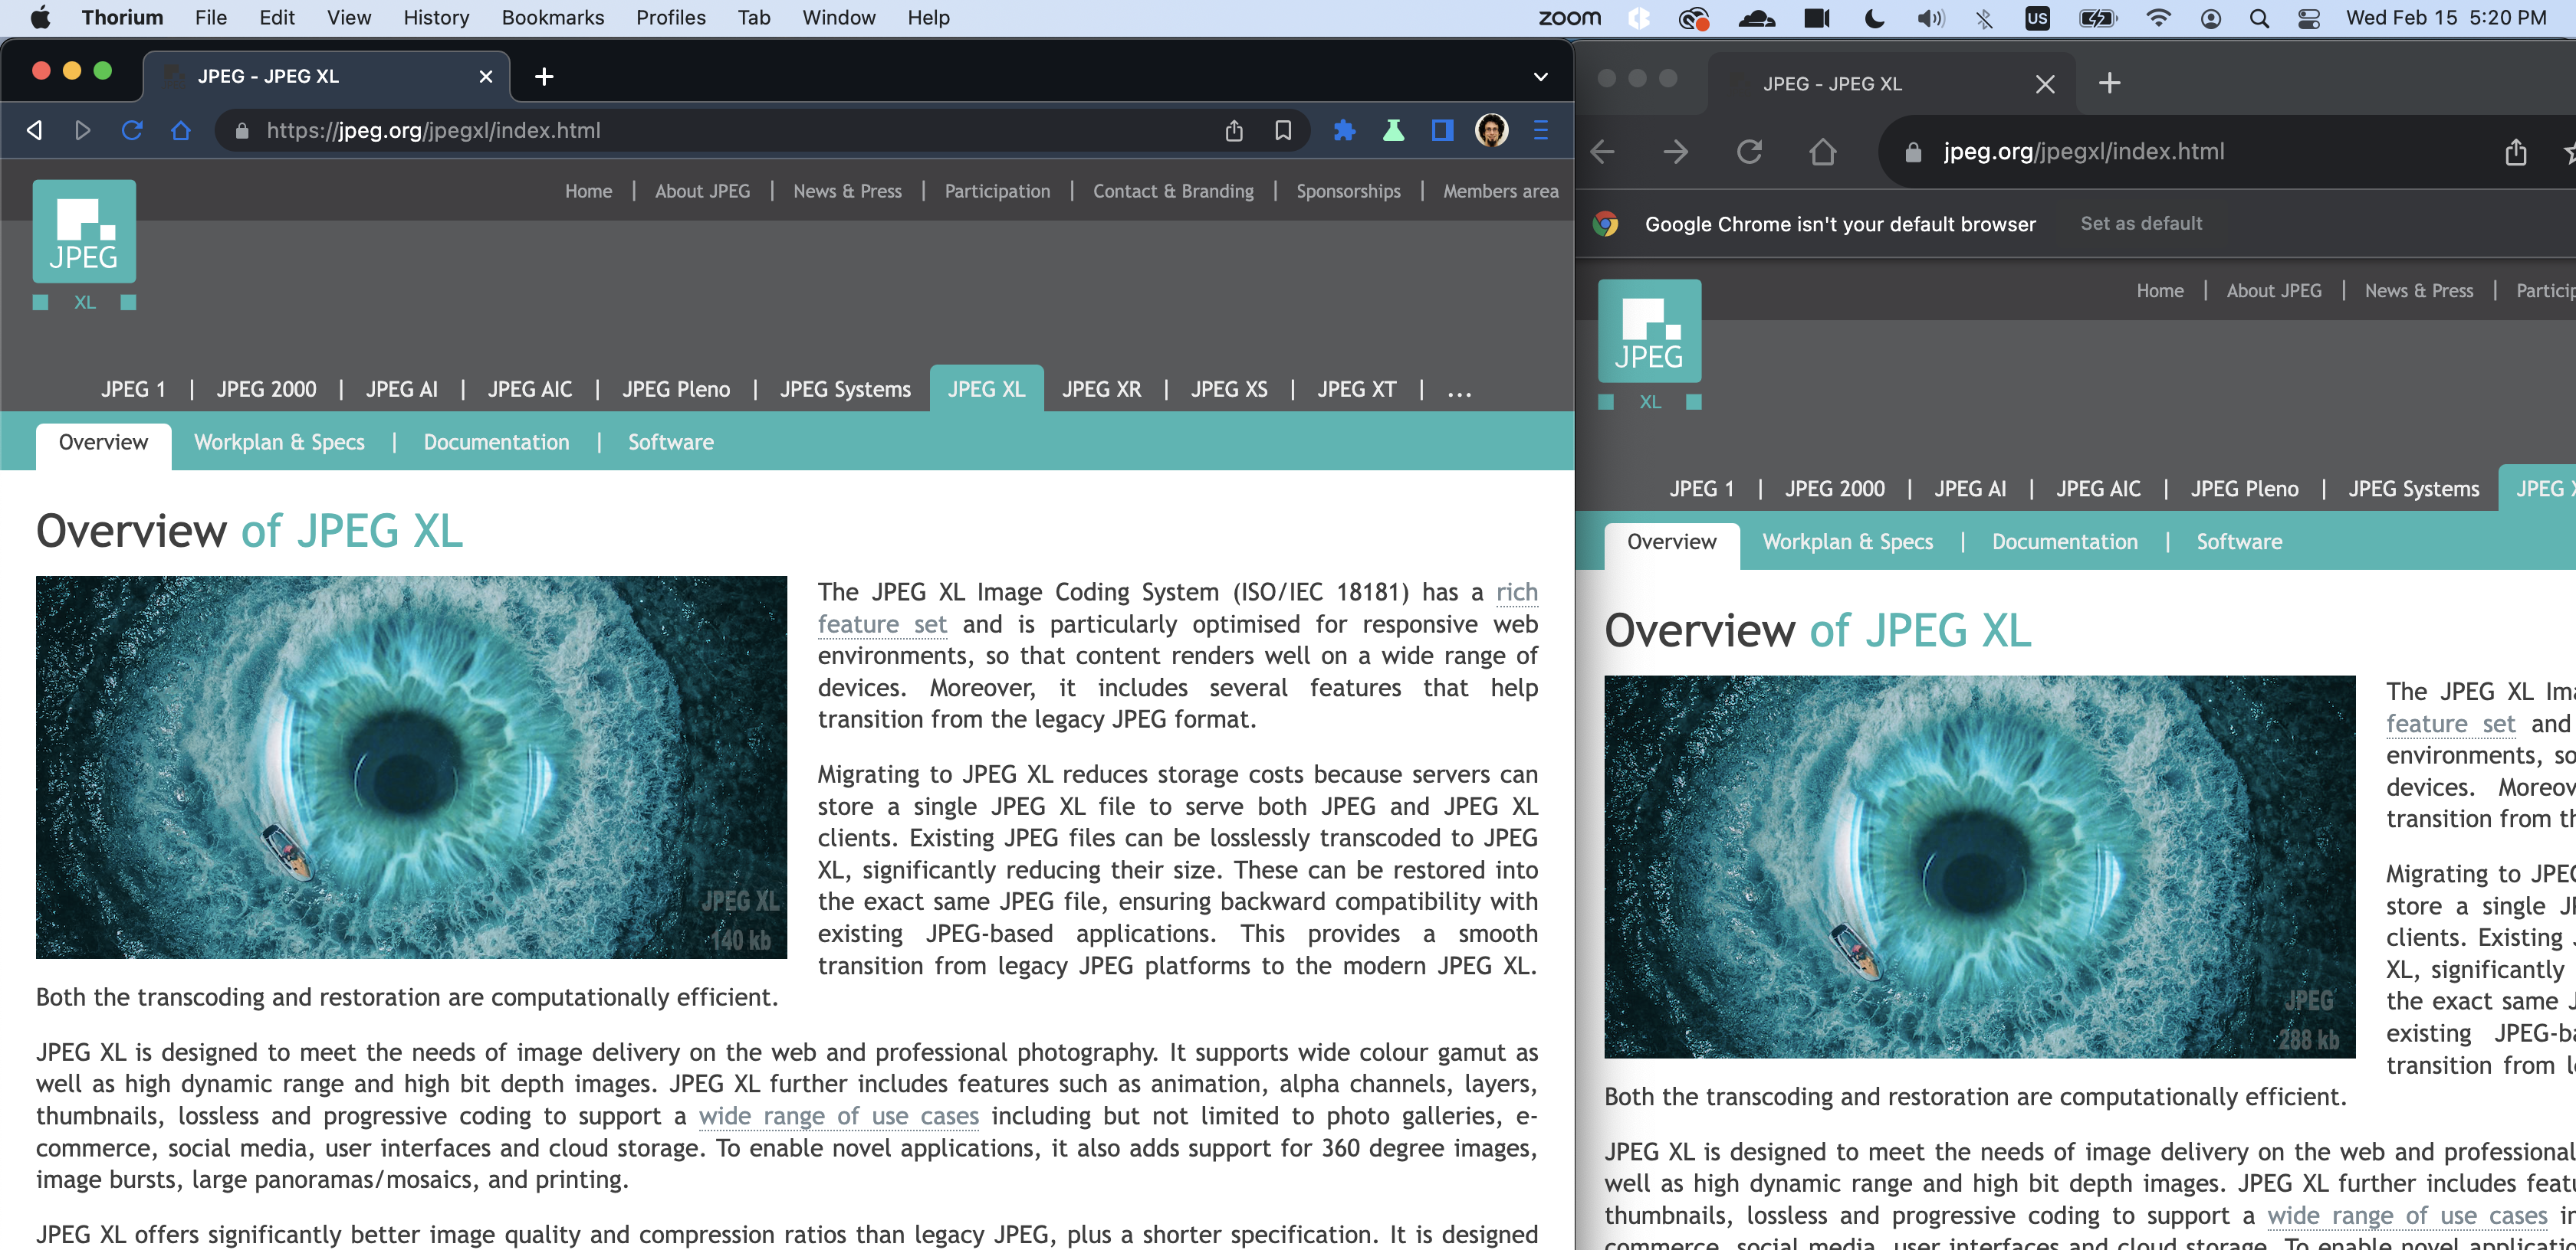Switch to the Workplan & Specs tab
The height and width of the screenshot is (1250, 2576).
coord(279,443)
